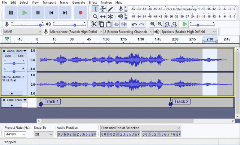The image size is (240, 145).
Task: Open the Edit menu
Action: click(13, 3)
